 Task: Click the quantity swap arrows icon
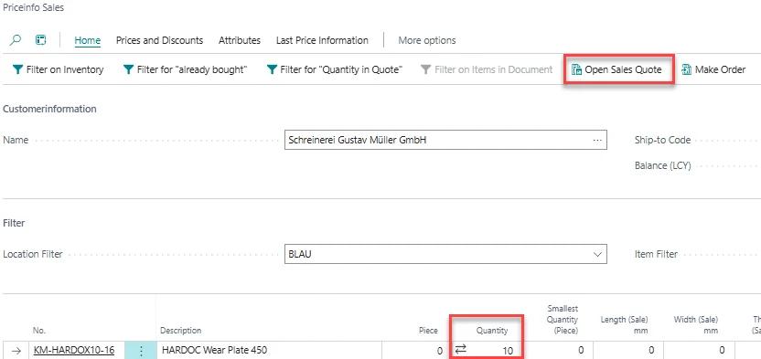click(461, 349)
